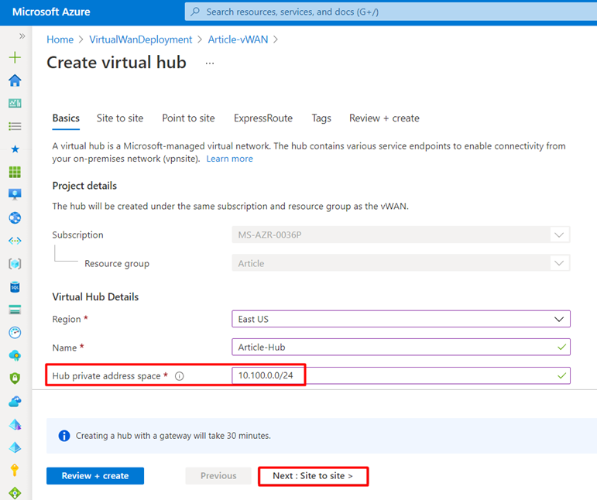Open the green diamond icon at sidebar bottom
597x500 pixels.
[x=15, y=493]
